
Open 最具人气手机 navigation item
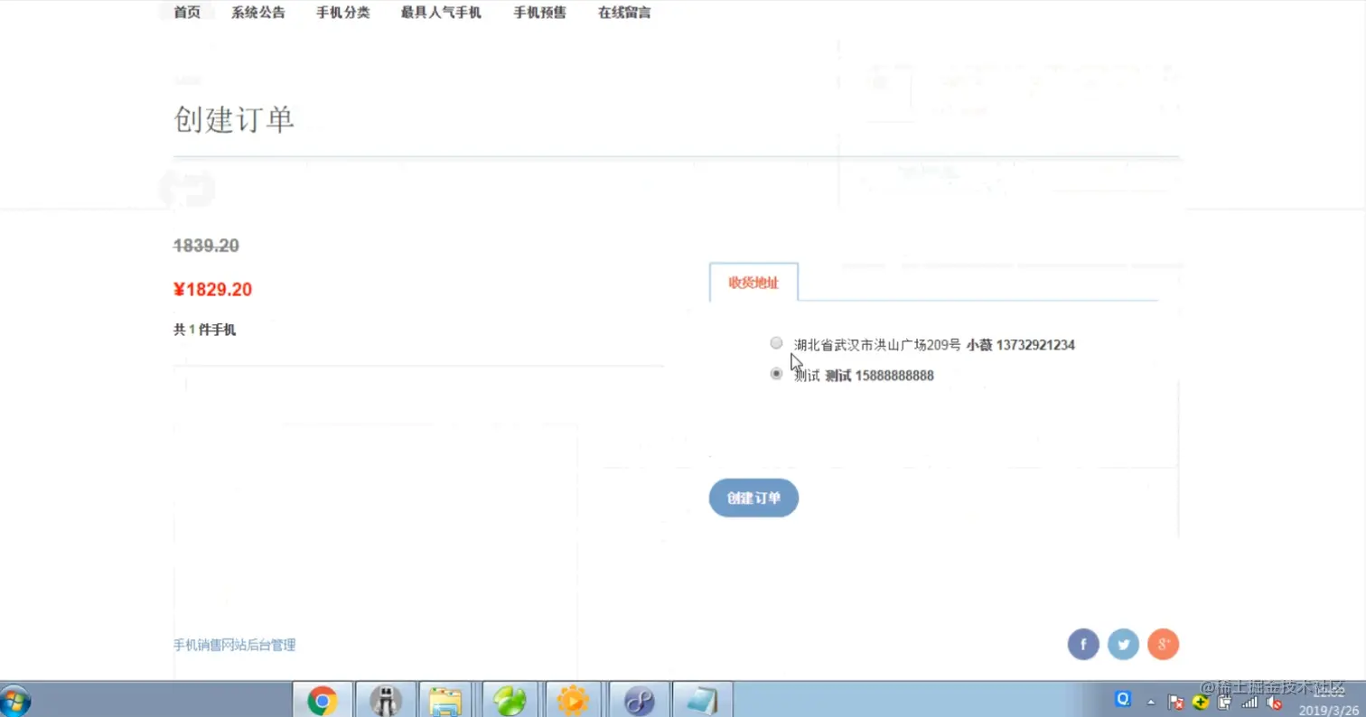(442, 13)
